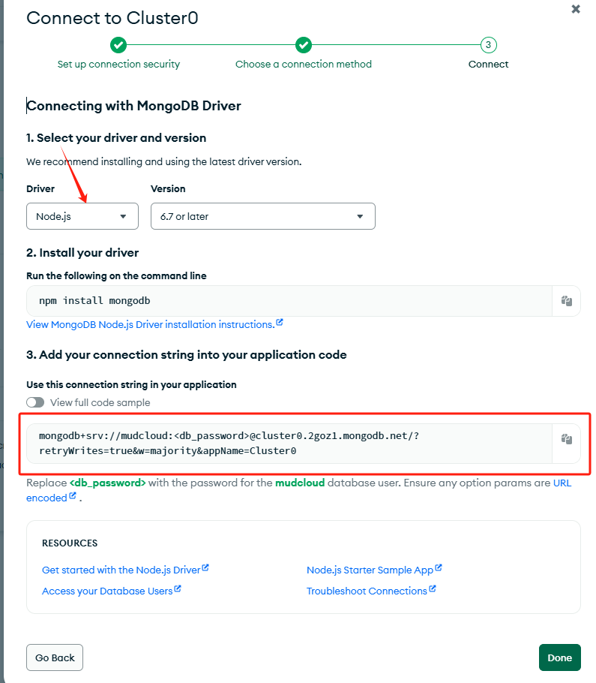
Task: Click external link icon beside Troubleshoot Connections
Action: tap(433, 589)
